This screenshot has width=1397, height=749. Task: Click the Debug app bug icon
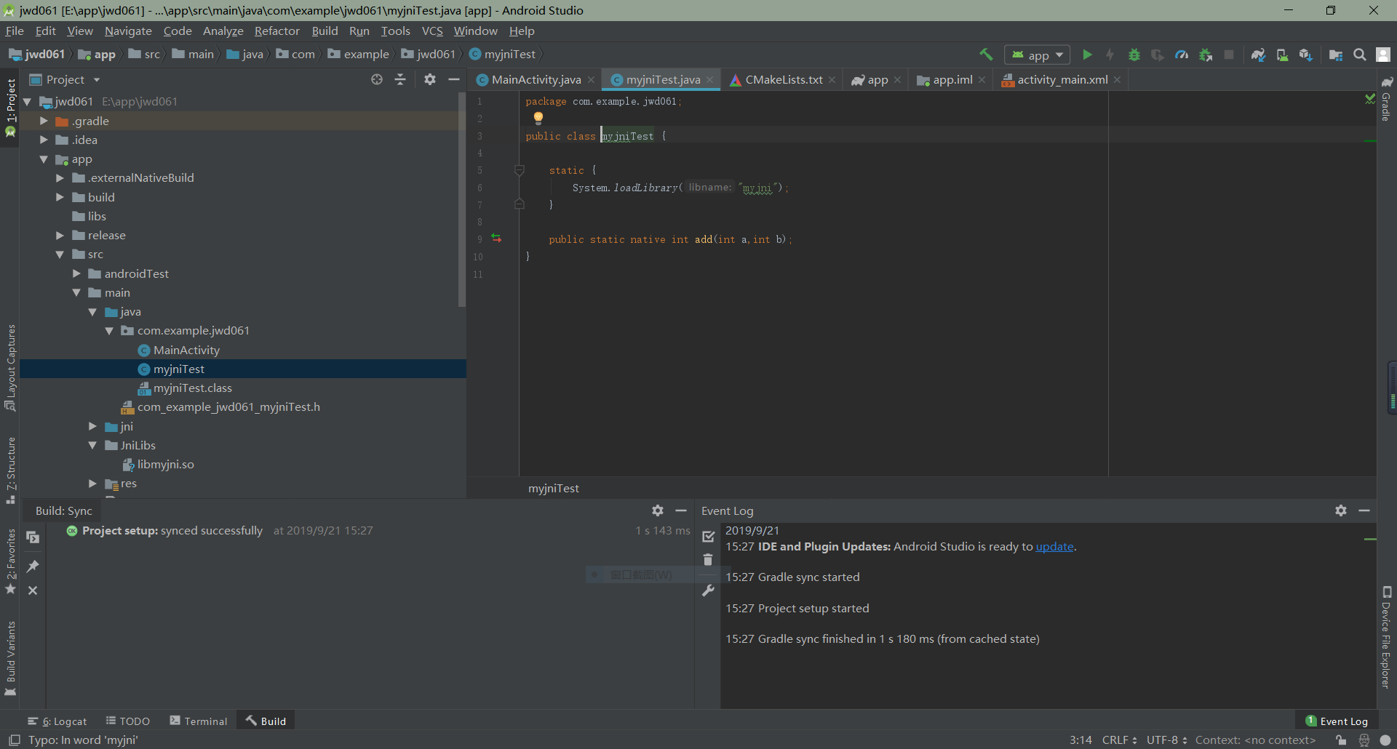pyautogui.click(x=1134, y=55)
